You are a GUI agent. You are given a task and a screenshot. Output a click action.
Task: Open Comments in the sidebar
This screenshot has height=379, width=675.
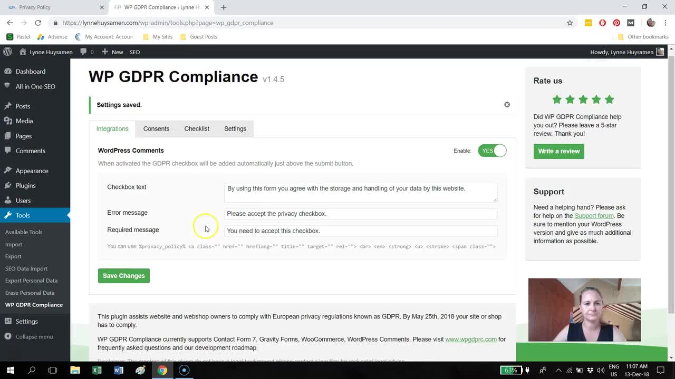pos(30,151)
